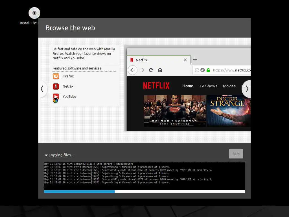This screenshot has width=289, height=217.
Task: Click the YouTube label in featured list
Action: click(69, 97)
